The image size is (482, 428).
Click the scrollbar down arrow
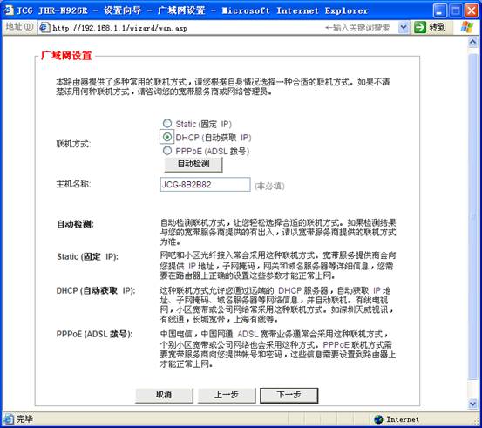coord(472,404)
